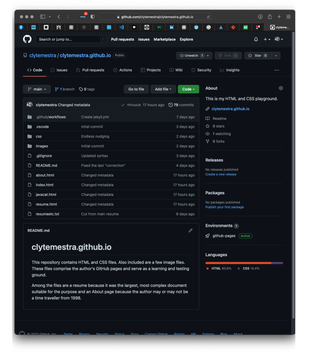The height and width of the screenshot is (354, 310).
Task: Switch to the Actions tab
Action: (x=122, y=70)
